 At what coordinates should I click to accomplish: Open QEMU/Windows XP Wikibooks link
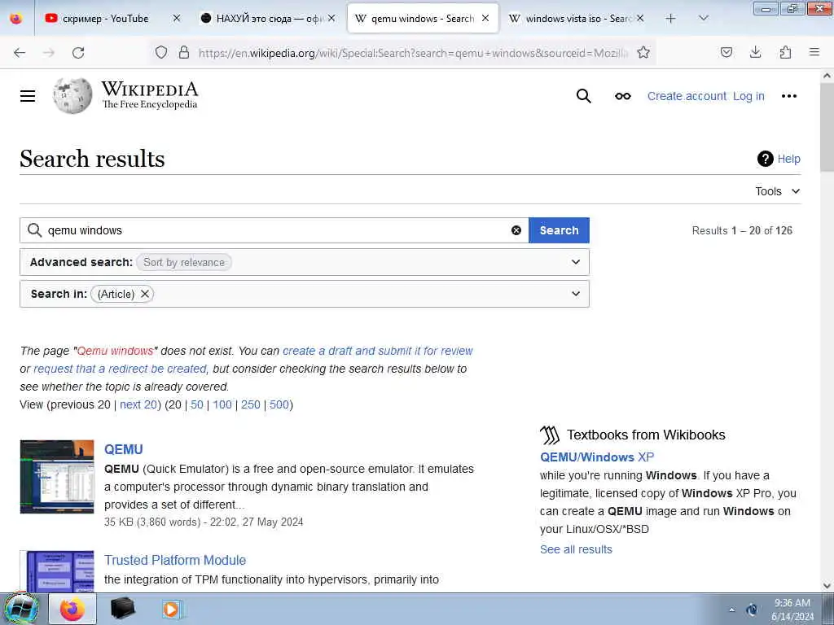597,457
